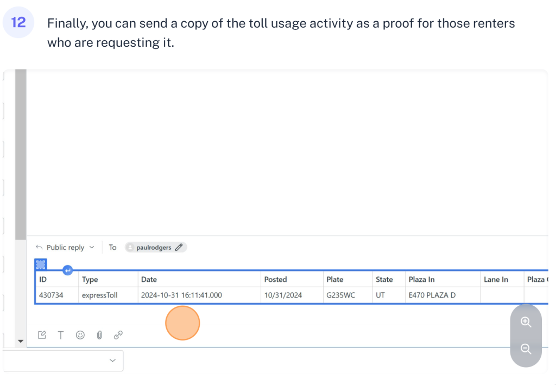Click the expressToll type cell

(99, 295)
